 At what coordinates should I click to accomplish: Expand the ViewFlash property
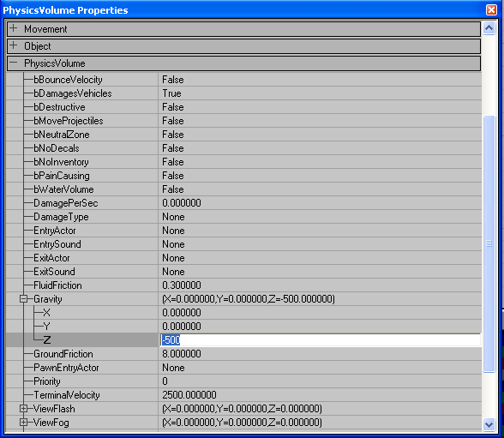(x=23, y=409)
